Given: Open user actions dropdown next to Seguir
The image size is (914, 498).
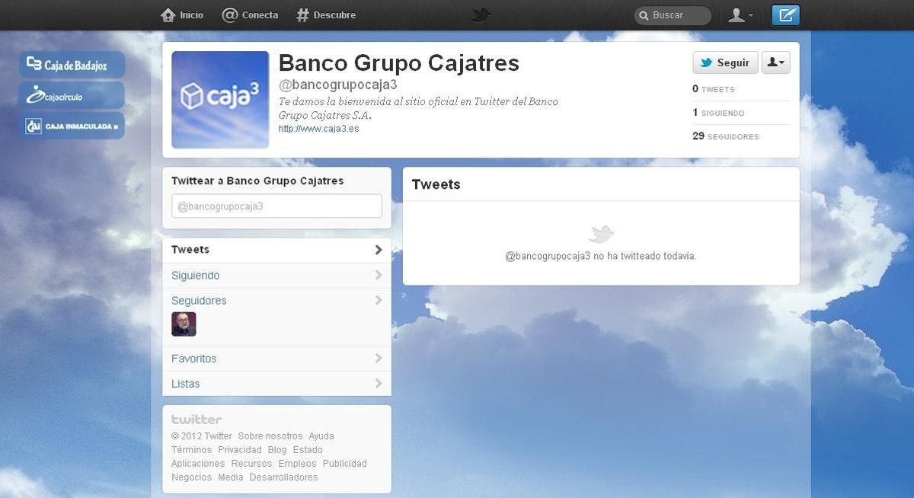Looking at the screenshot, I should pyautogui.click(x=775, y=62).
